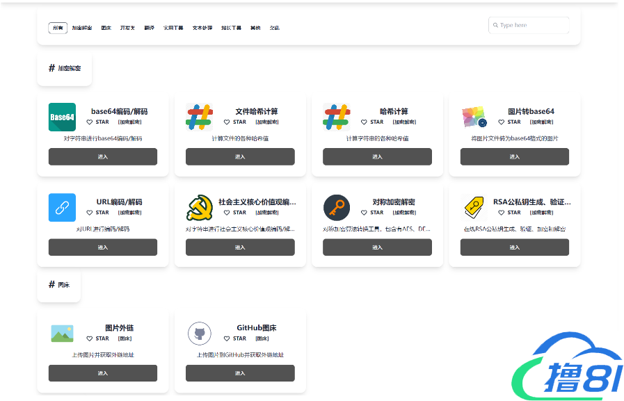Open the 文本处理 category tab
624x401 pixels.
point(202,28)
